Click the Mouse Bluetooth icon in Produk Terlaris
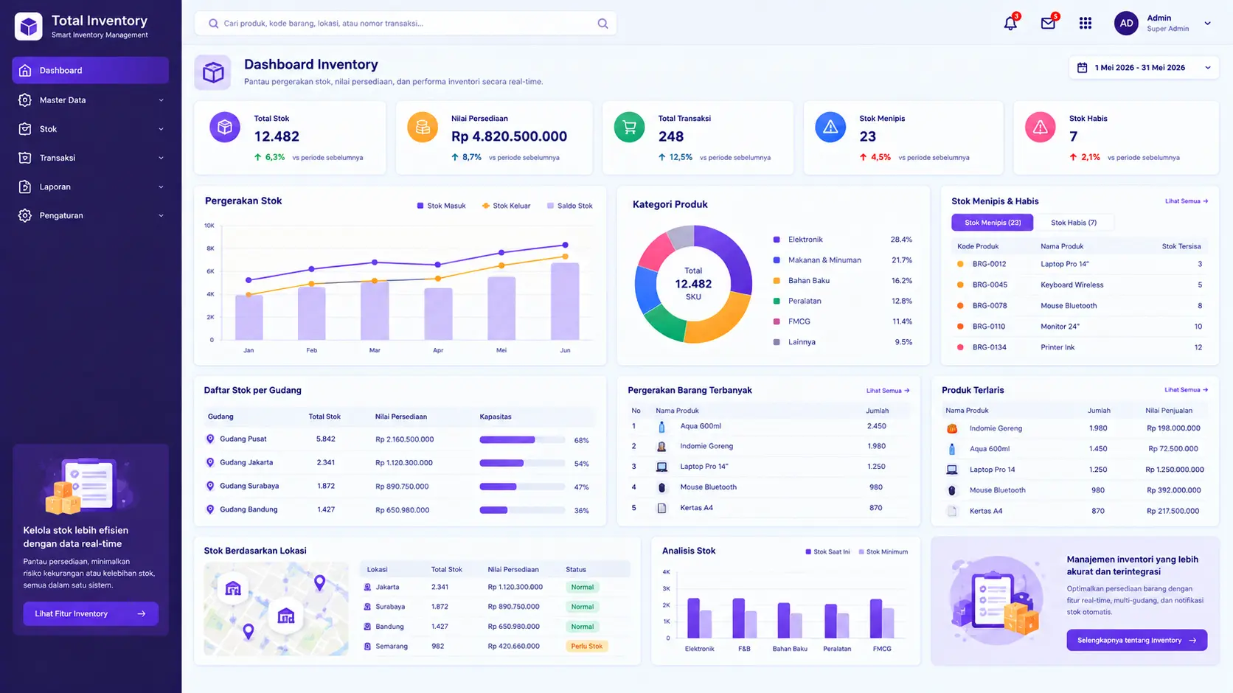1233x693 pixels. coord(952,490)
